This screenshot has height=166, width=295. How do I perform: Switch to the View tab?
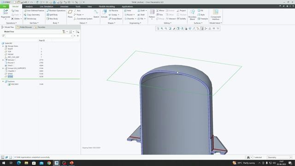89,6
